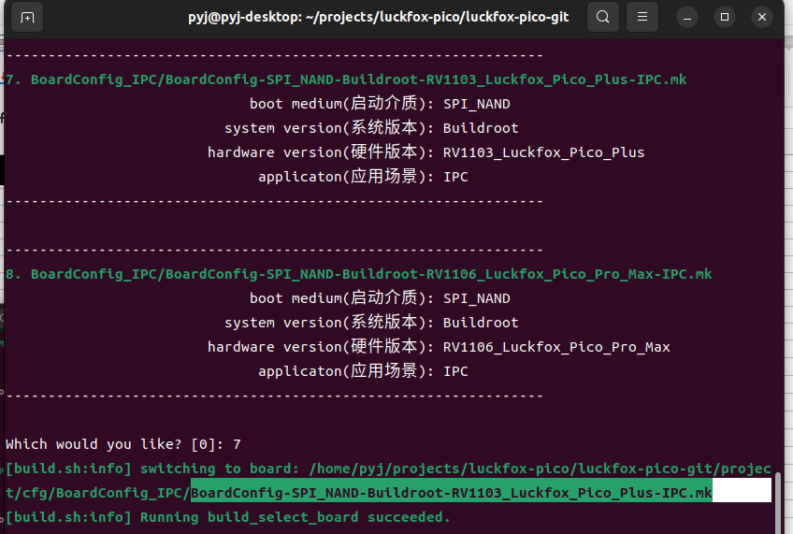Viewport: 793px width, 534px height.
Task: Click 'applicaton' IPC line under option 7
Action: coord(363,177)
